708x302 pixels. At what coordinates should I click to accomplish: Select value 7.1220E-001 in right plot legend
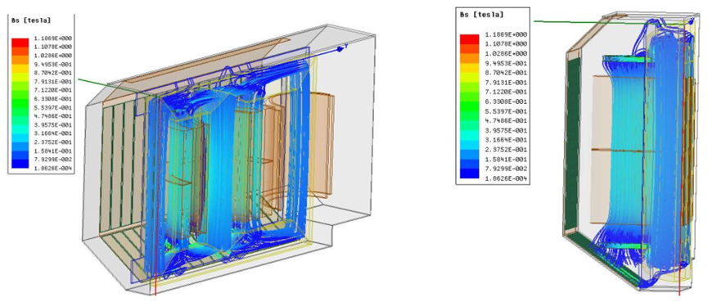(x=506, y=92)
